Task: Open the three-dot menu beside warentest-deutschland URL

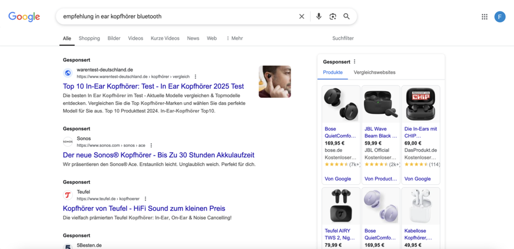Action: pyautogui.click(x=195, y=77)
